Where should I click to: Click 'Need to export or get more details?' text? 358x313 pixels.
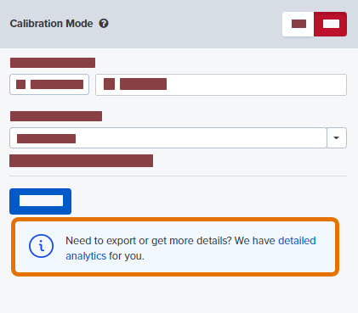[x=149, y=241]
